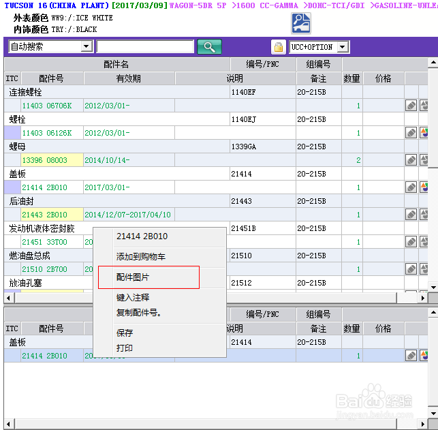Click PNC code 1339GA
The height and width of the screenshot is (430, 438).
tap(244, 147)
